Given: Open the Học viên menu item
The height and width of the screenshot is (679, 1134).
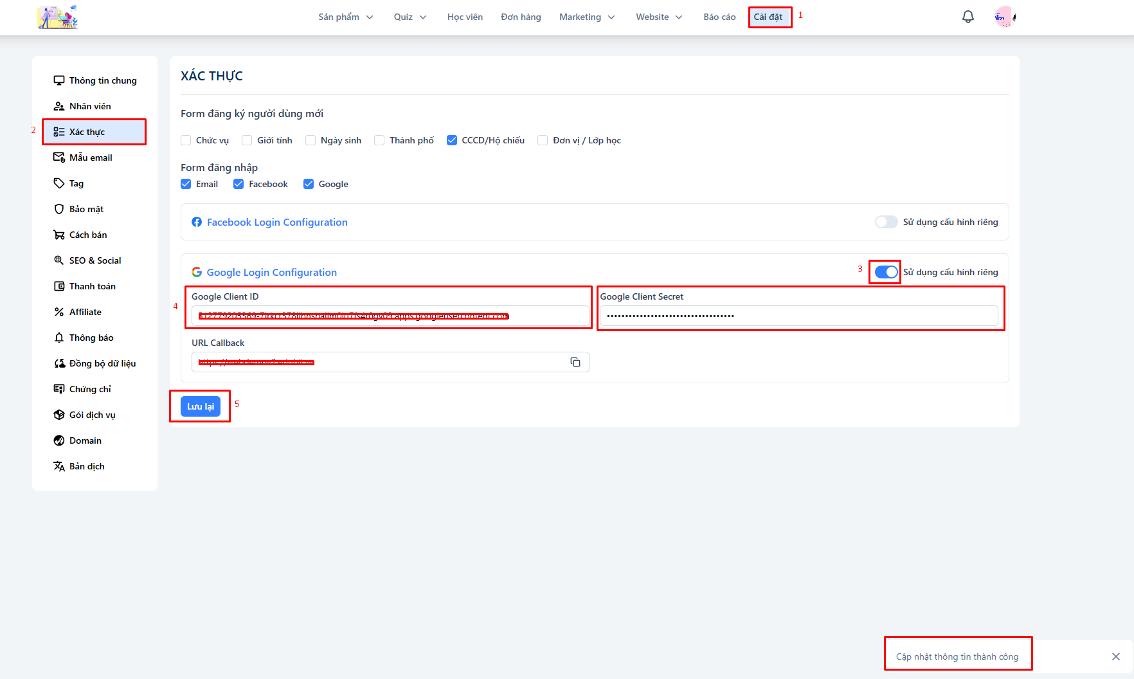Looking at the screenshot, I should pos(465,17).
